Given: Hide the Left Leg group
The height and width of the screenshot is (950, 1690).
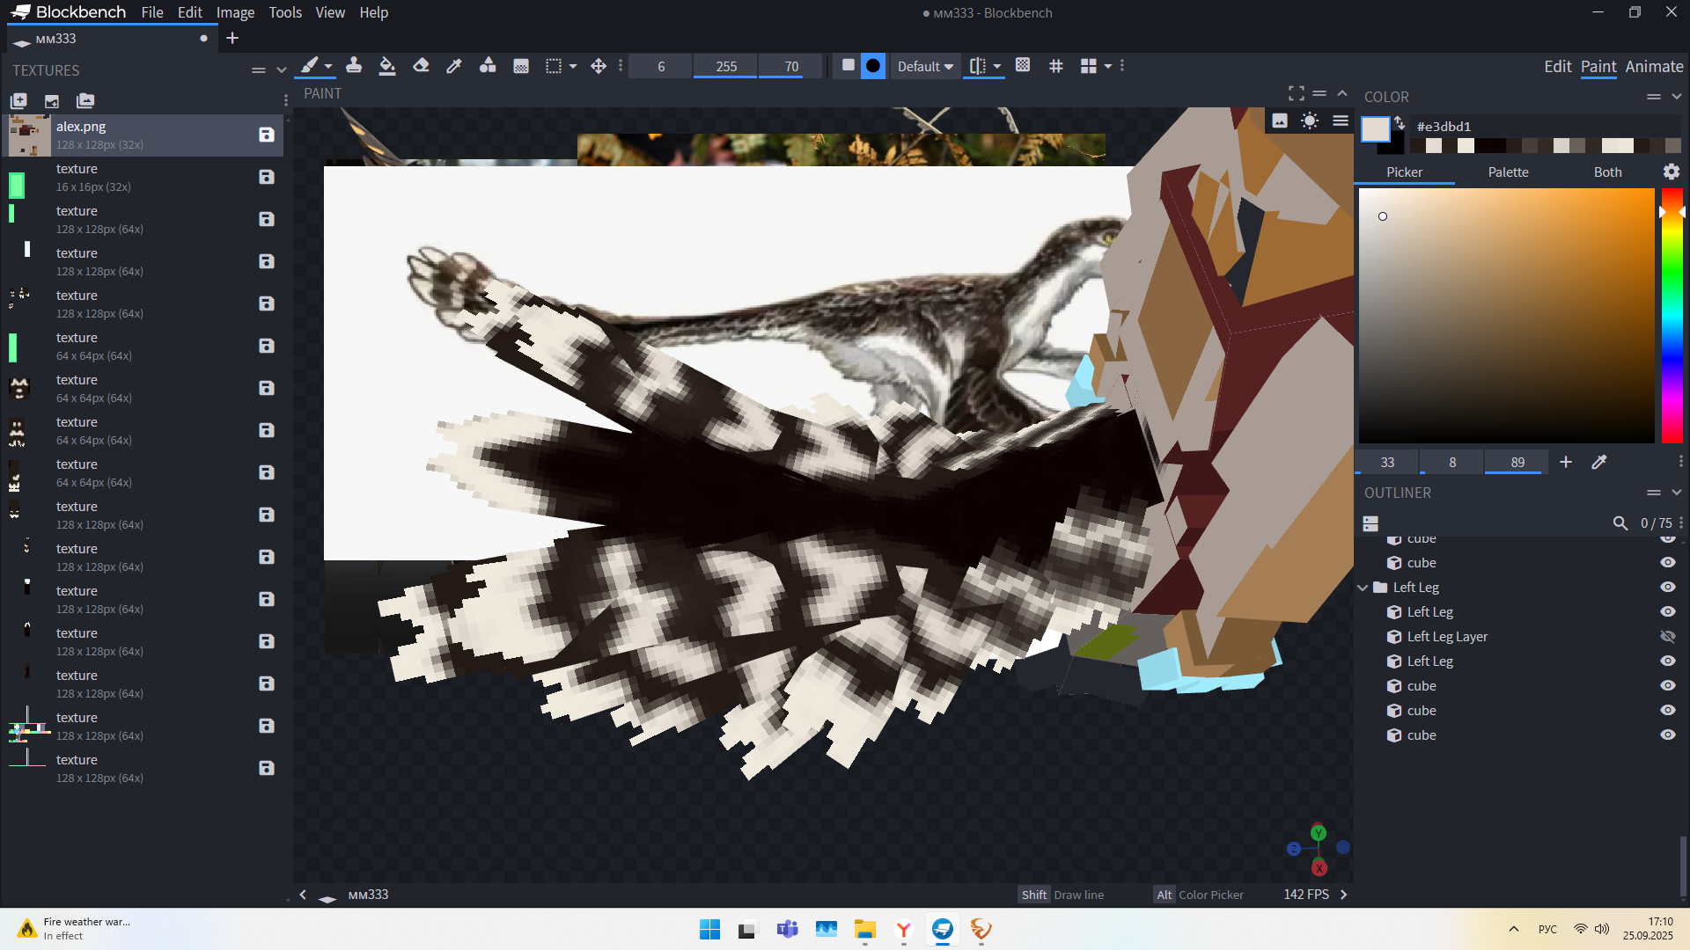Looking at the screenshot, I should point(1667,587).
